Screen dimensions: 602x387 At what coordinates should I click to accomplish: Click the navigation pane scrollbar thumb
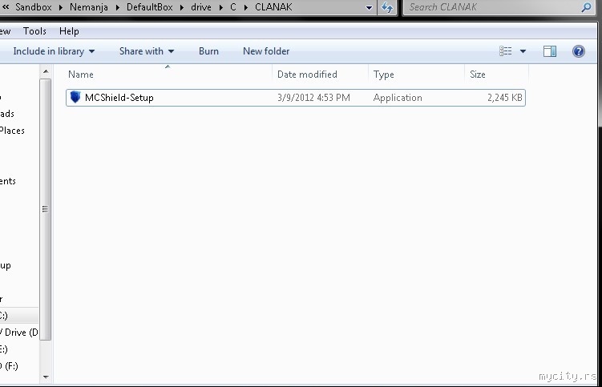(46, 209)
